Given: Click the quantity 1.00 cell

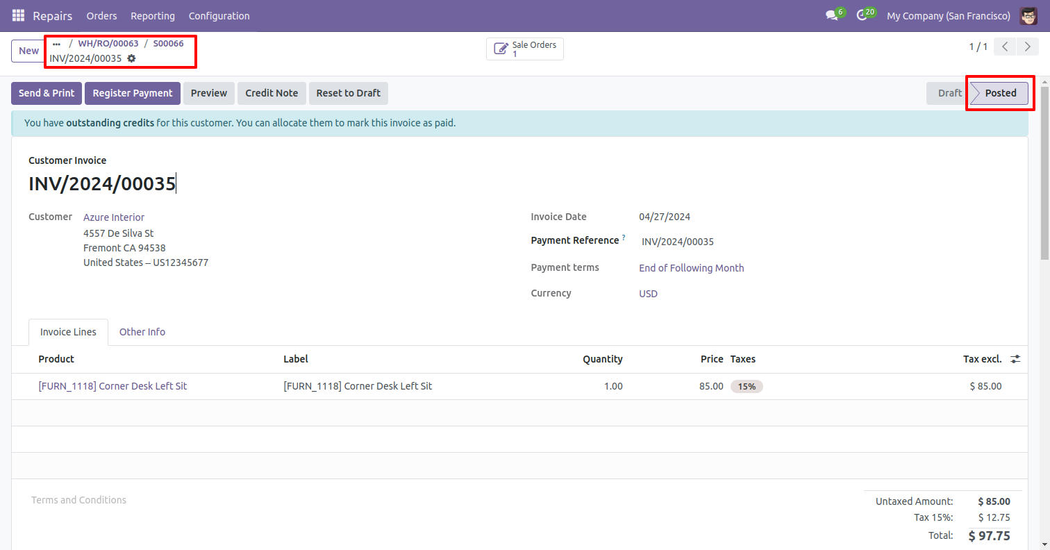Looking at the screenshot, I should [613, 386].
